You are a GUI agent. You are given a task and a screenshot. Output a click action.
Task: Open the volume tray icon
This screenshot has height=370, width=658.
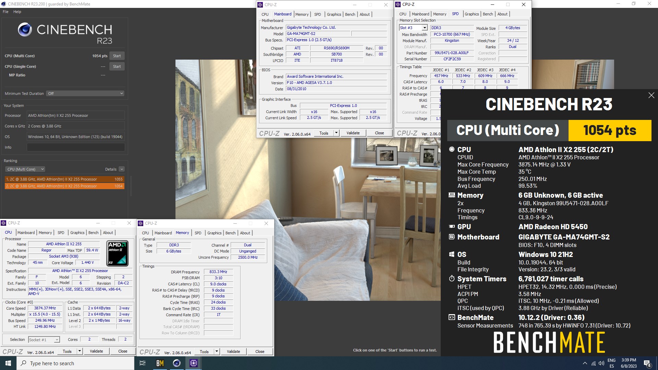[601, 363]
